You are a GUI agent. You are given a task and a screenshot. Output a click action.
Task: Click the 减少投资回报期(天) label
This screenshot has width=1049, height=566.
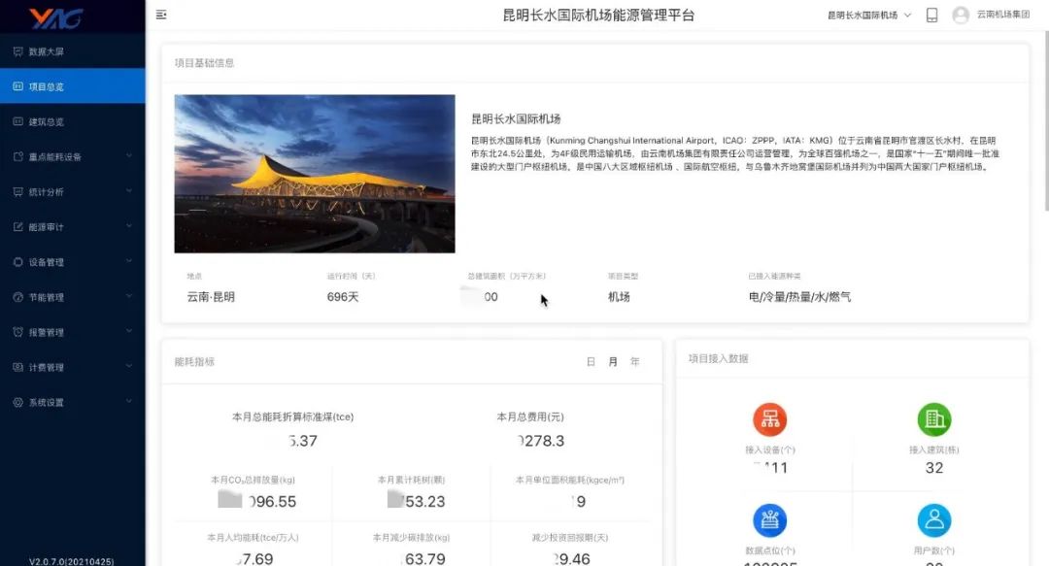(570, 537)
